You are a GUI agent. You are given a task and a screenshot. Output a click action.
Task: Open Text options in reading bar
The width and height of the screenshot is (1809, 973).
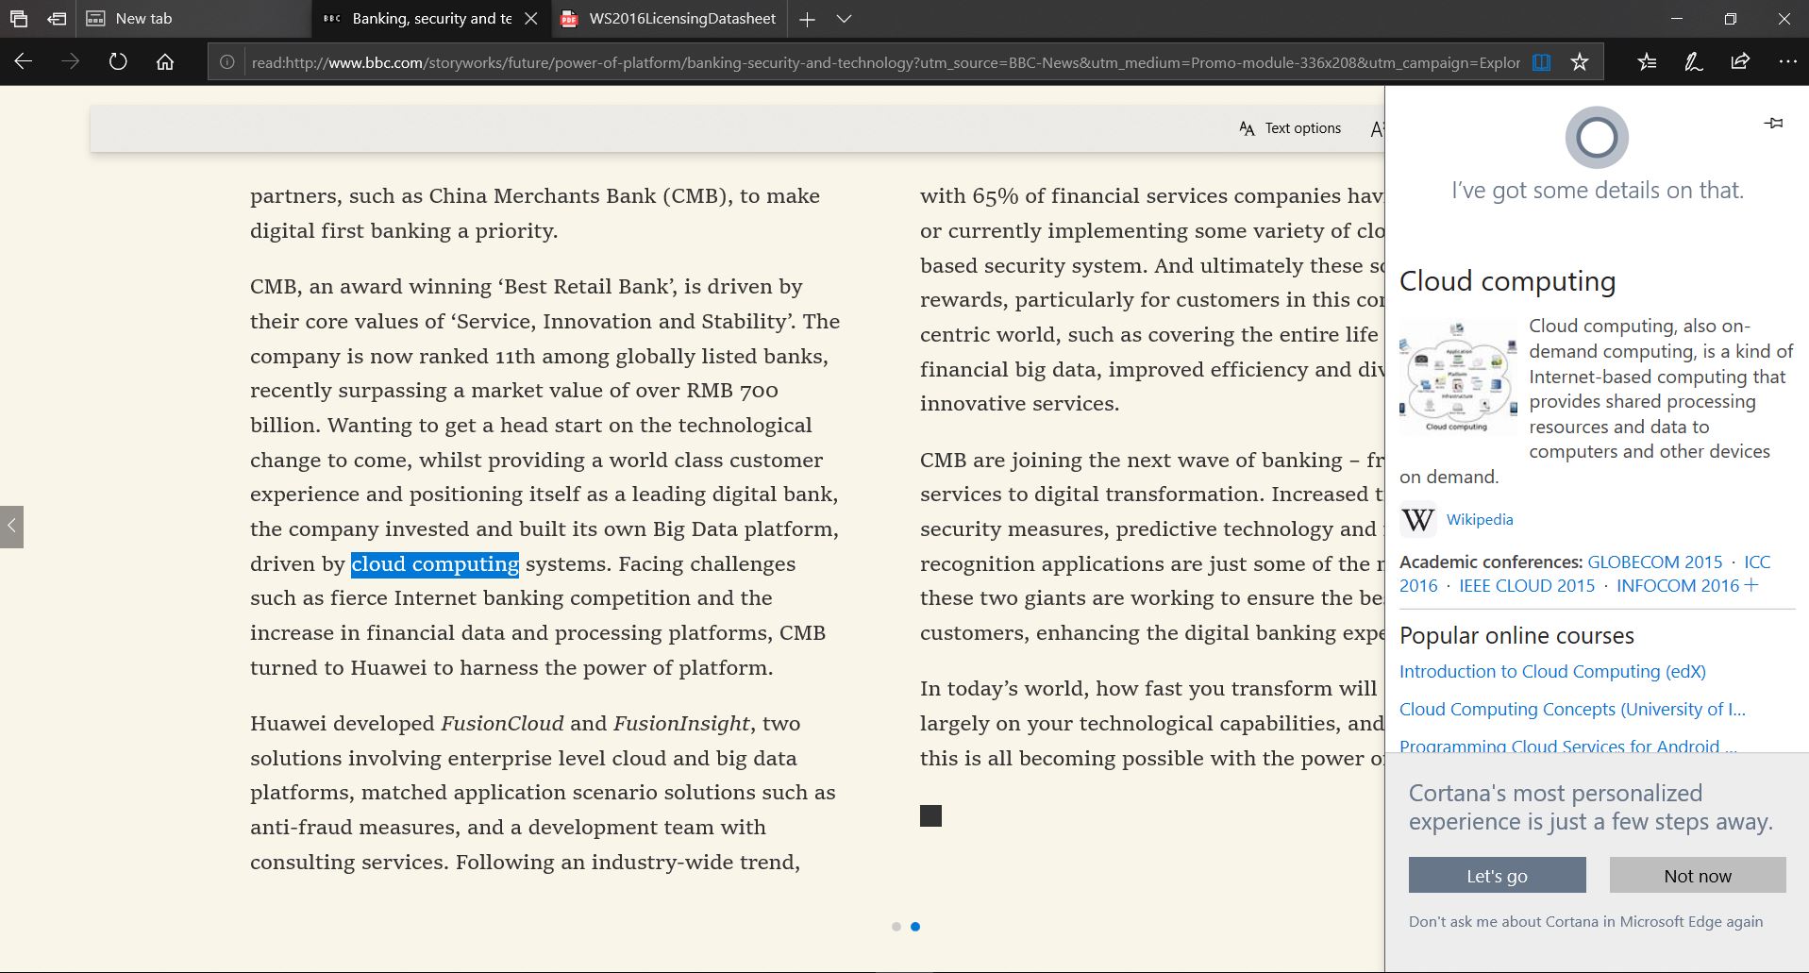point(1290,128)
